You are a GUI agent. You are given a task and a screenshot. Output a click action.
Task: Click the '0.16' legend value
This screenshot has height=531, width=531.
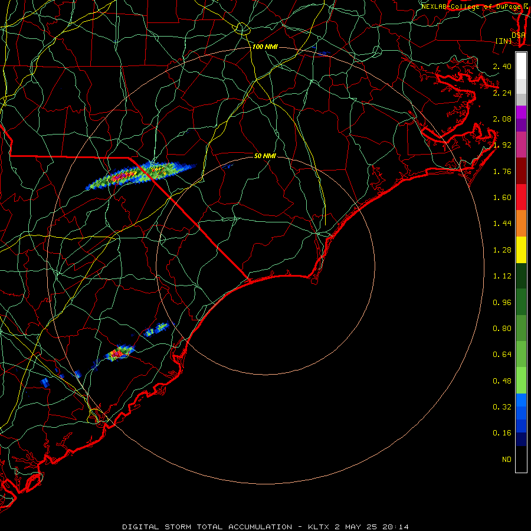(502, 433)
